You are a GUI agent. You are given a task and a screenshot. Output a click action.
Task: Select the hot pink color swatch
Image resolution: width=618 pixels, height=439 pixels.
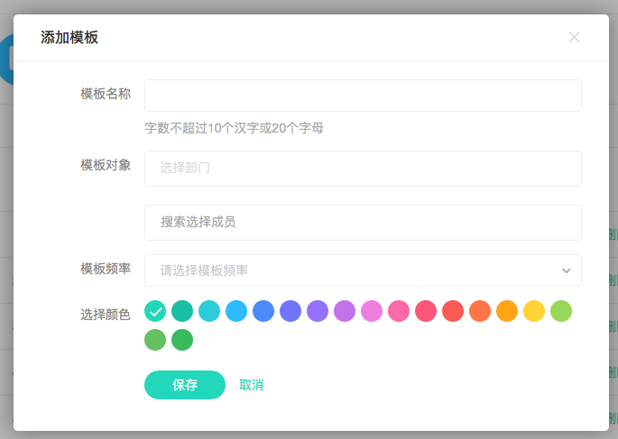(x=399, y=312)
